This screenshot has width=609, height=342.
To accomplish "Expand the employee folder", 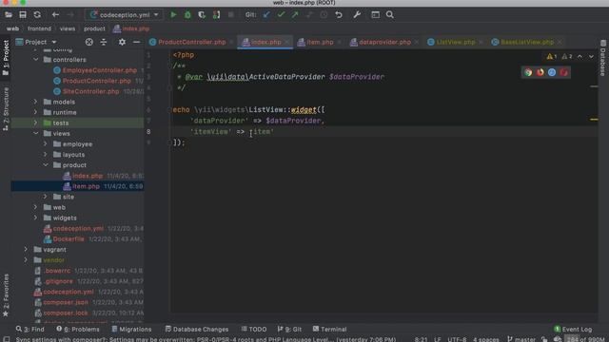I will 46,143.
